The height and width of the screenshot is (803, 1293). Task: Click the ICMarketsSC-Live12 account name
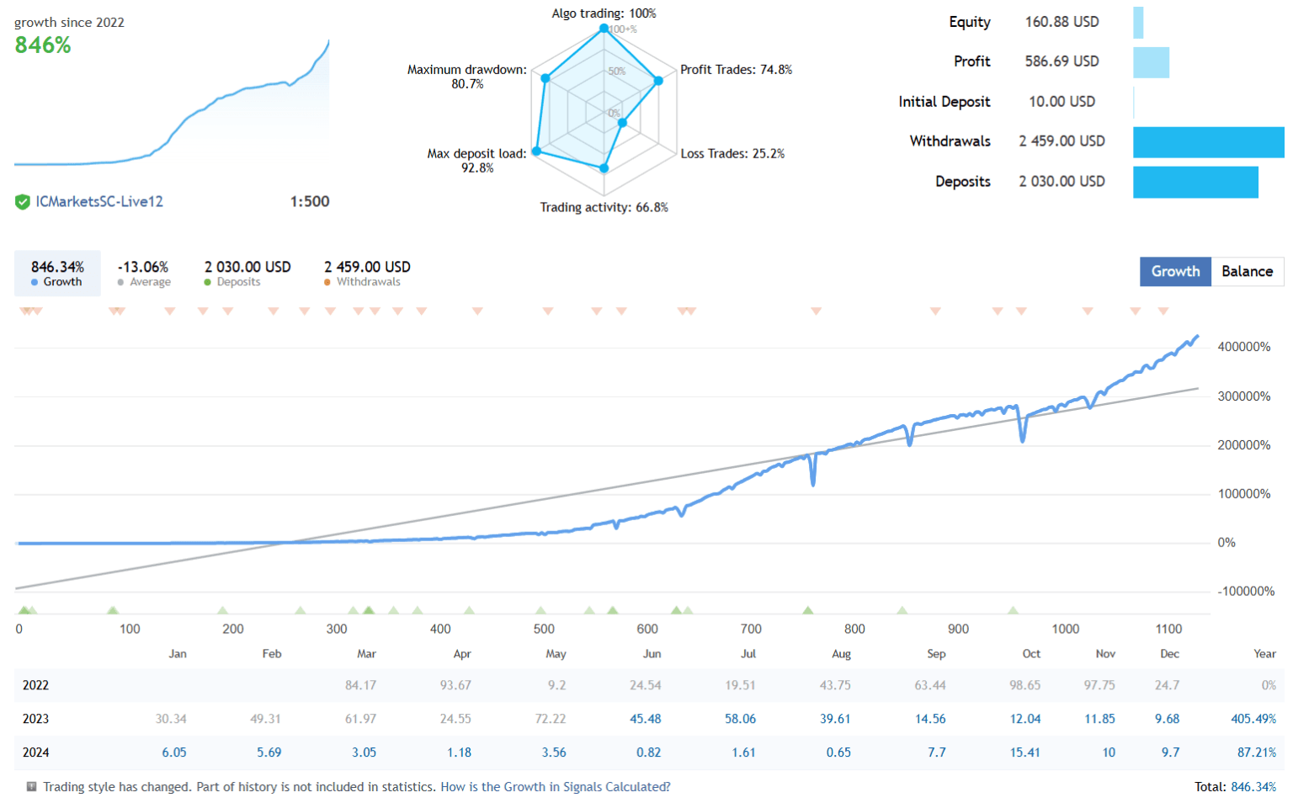tap(99, 202)
